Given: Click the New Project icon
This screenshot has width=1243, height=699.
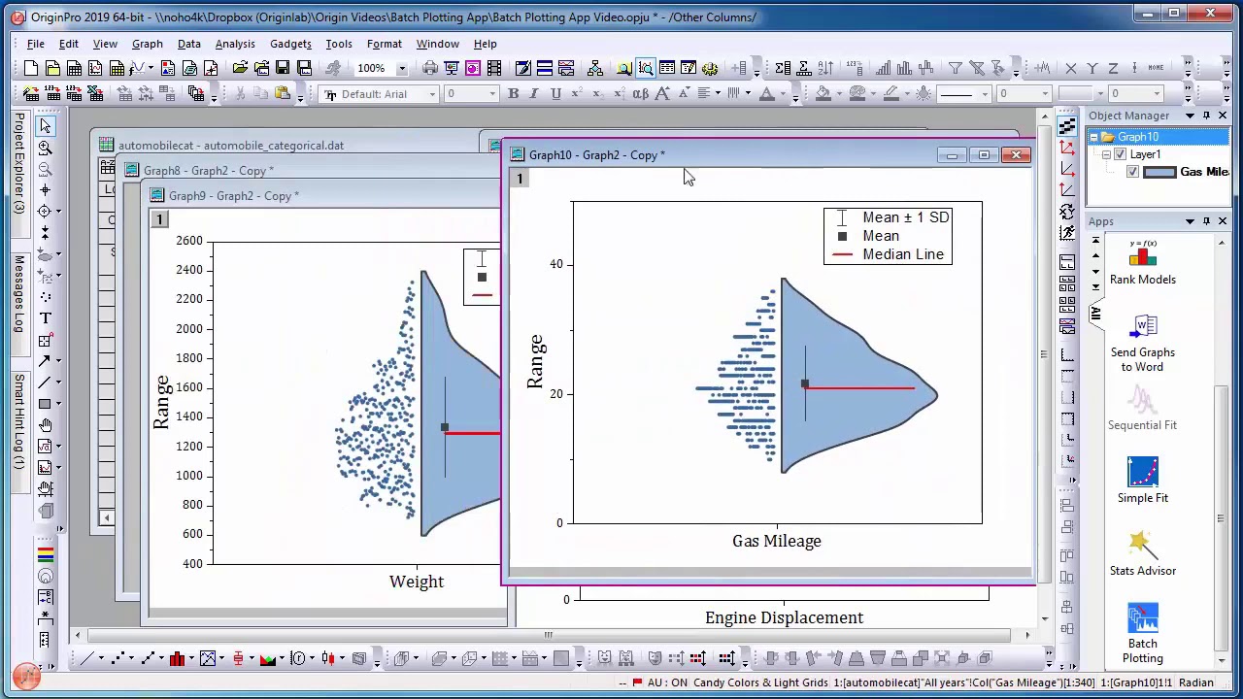Looking at the screenshot, I should [x=31, y=68].
